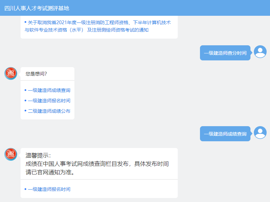This screenshot has height=202, width=270.
Task: Click the bullet before the exam cancellation notice
Action: 25,23
